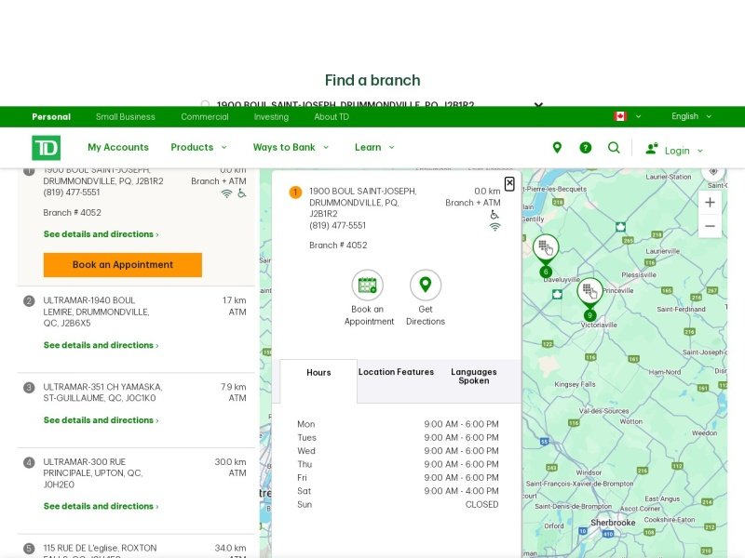745x558 pixels.
Task: Click the wheelchair icon in branch 4052 list entry
Action: pyautogui.click(x=242, y=193)
